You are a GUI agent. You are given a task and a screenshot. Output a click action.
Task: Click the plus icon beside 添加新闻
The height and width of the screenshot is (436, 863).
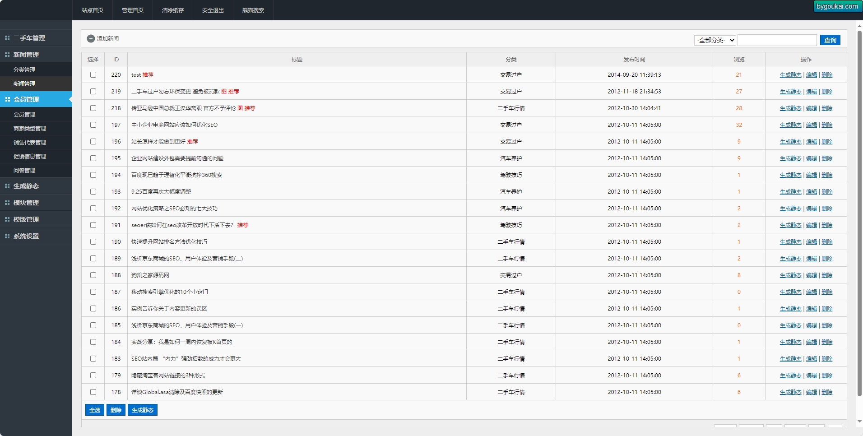[x=91, y=39]
